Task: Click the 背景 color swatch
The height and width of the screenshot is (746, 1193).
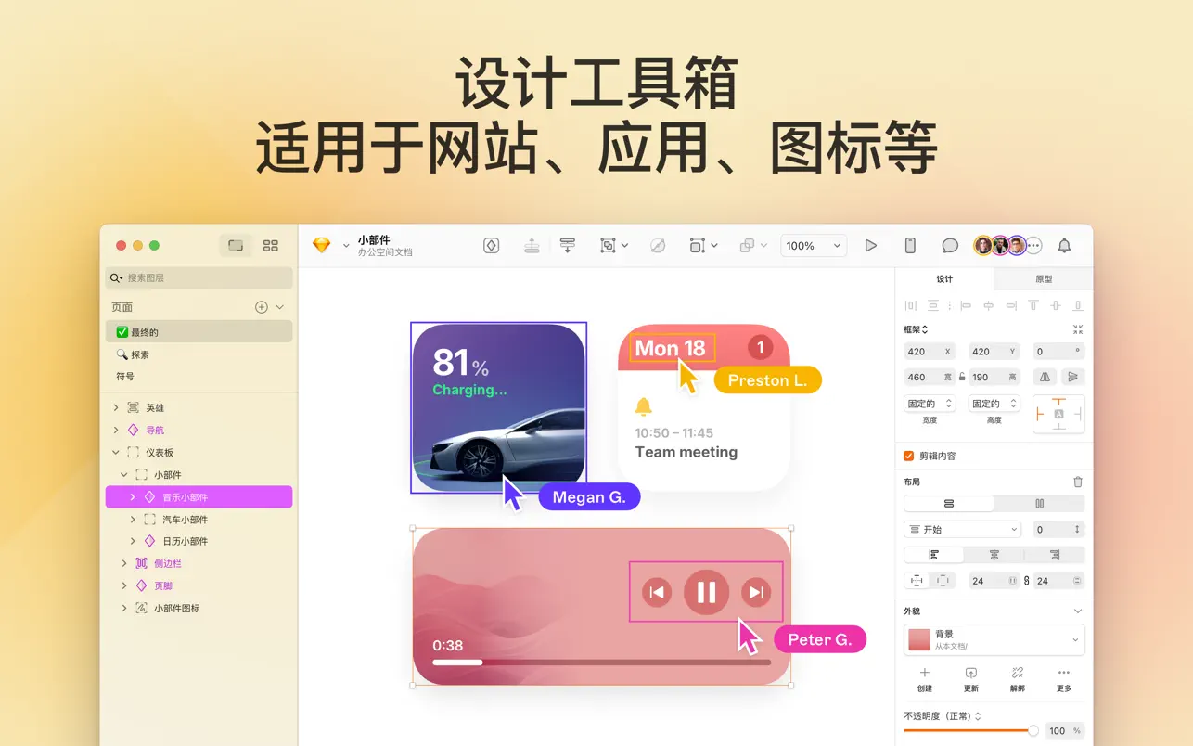Action: [918, 638]
